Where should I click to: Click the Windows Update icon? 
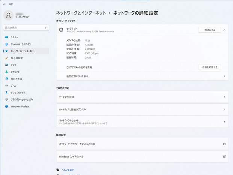pos(6,107)
